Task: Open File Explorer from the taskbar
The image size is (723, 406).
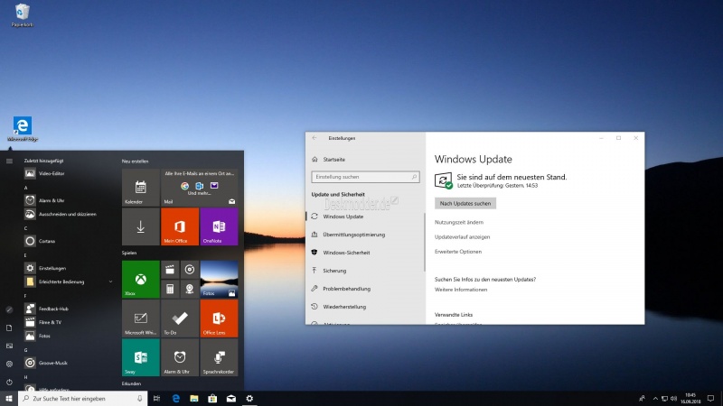Action: (x=194, y=399)
